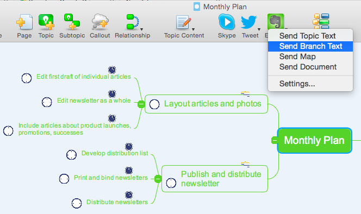Select the Distribute newsletters topic
The height and width of the screenshot is (214, 361).
117,202
